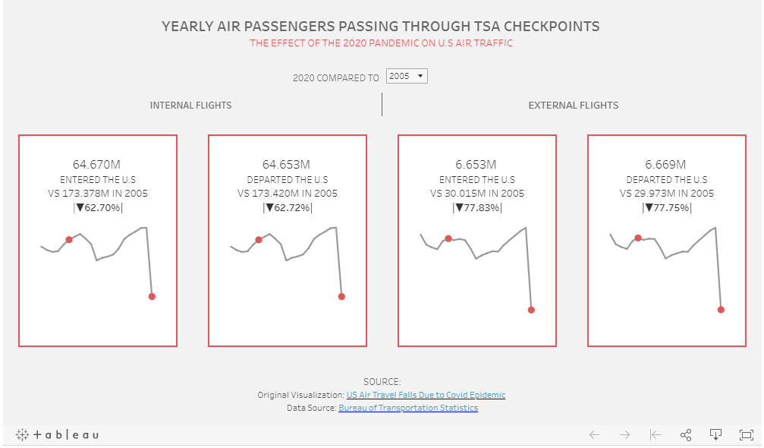
Task: Click the Tableau logo
Action: pyautogui.click(x=57, y=435)
